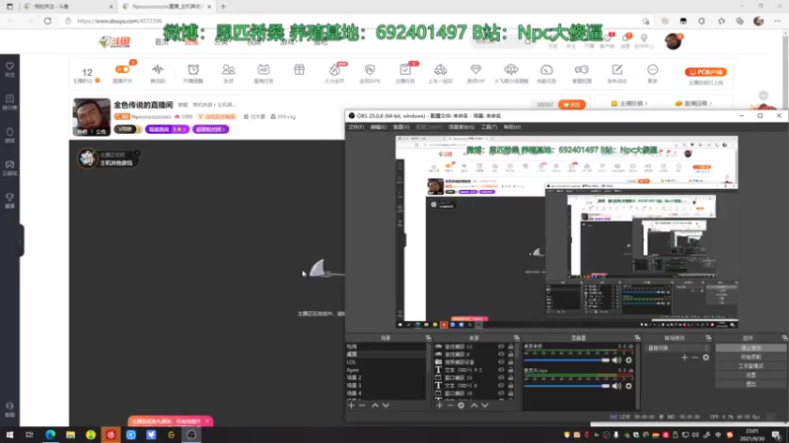The width and height of the screenshot is (789, 443).
Task: Add a new source with the plus icon
Action: tap(439, 406)
